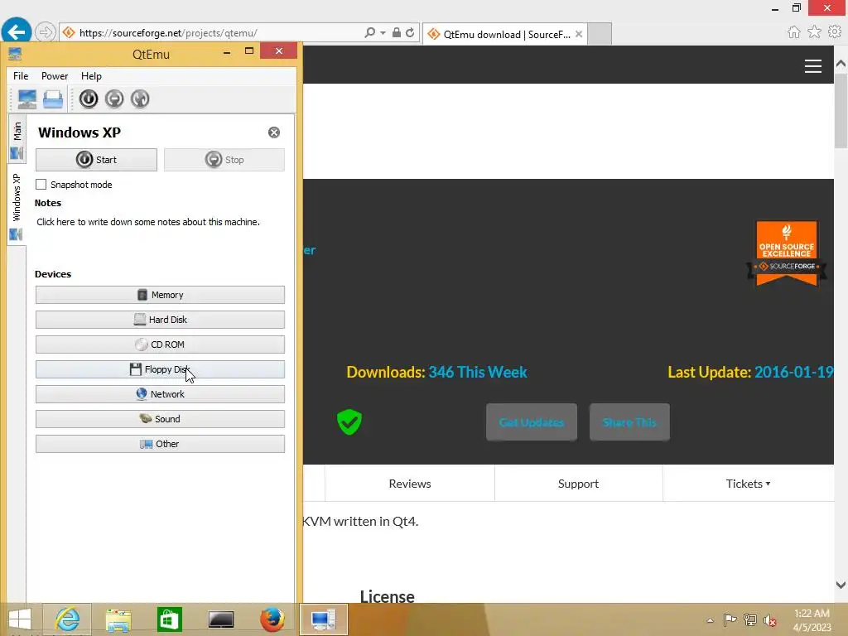Click the address bar URL field
Screen dimensions: 848x636
click(211, 33)
